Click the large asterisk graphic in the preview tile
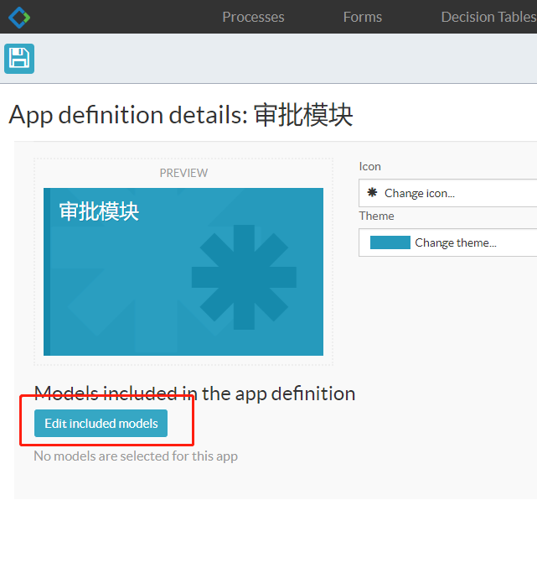Screen dimensions: 537x568 pos(244,277)
